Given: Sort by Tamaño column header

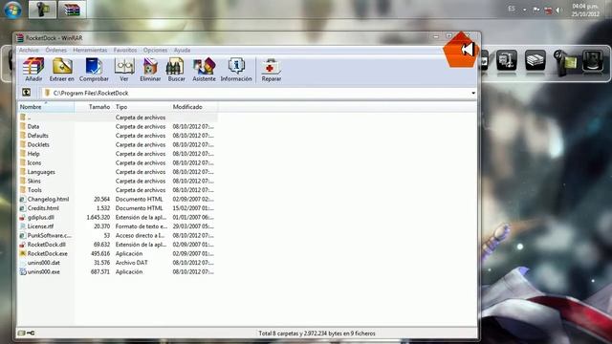Looking at the screenshot, I should [94, 106].
